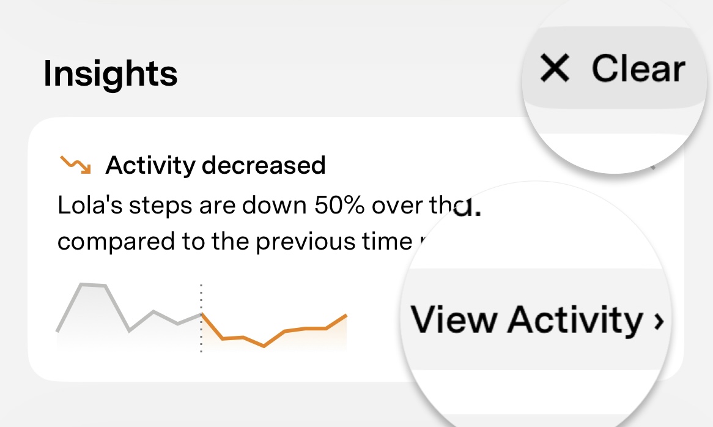The width and height of the screenshot is (713, 427).
Task: Click the lowest dip of the orange line
Action: (x=264, y=346)
